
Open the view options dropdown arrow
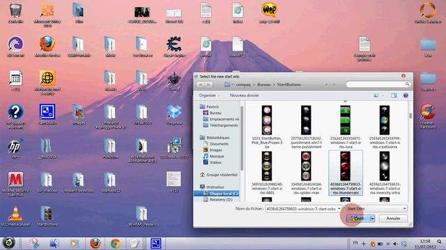383,96
